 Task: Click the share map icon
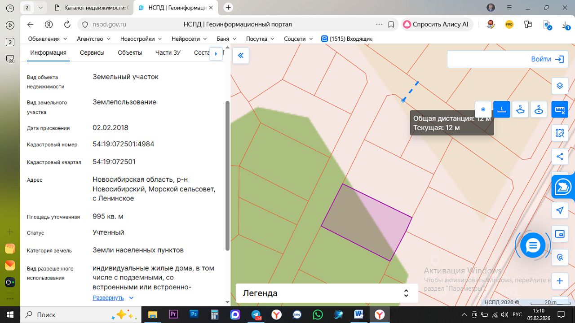[560, 157]
